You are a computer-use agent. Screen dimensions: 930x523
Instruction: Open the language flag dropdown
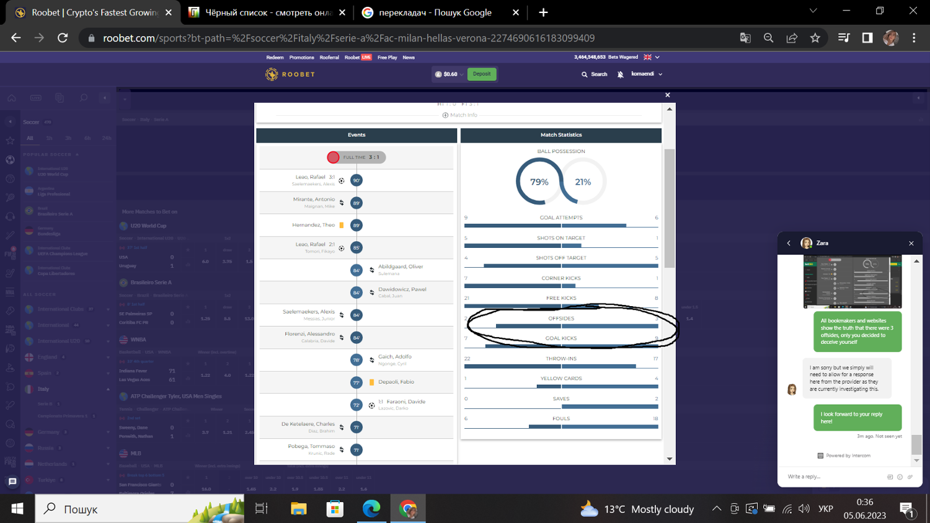tap(651, 57)
